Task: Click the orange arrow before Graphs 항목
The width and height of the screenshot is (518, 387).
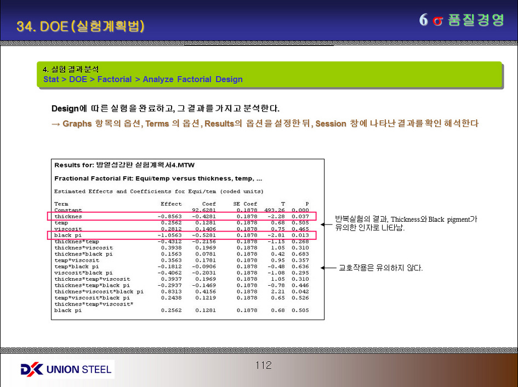Action: 55,124
